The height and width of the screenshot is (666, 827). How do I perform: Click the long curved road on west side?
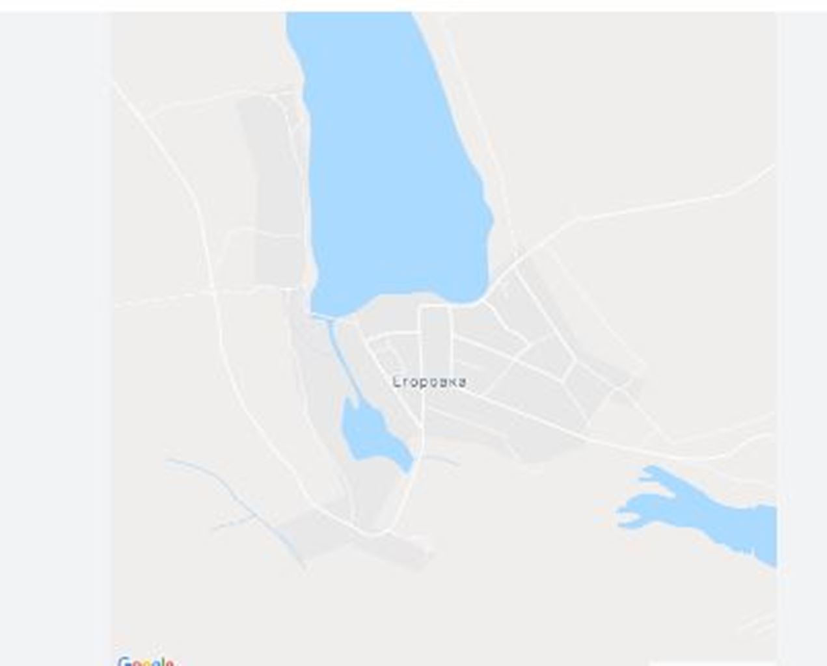(215, 293)
